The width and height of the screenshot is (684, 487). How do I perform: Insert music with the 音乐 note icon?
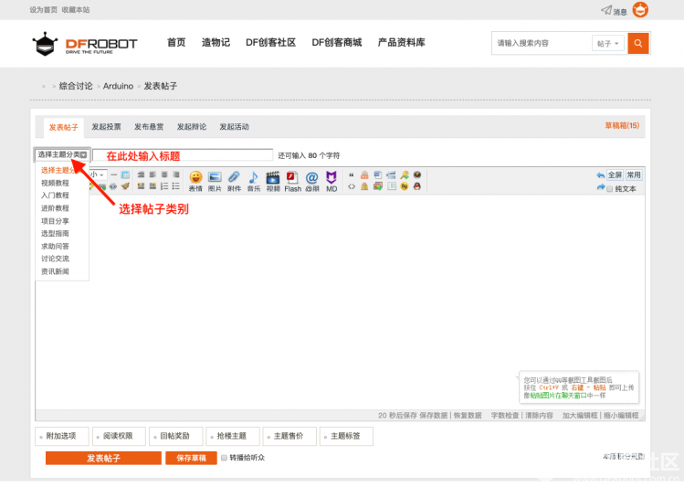[254, 181]
